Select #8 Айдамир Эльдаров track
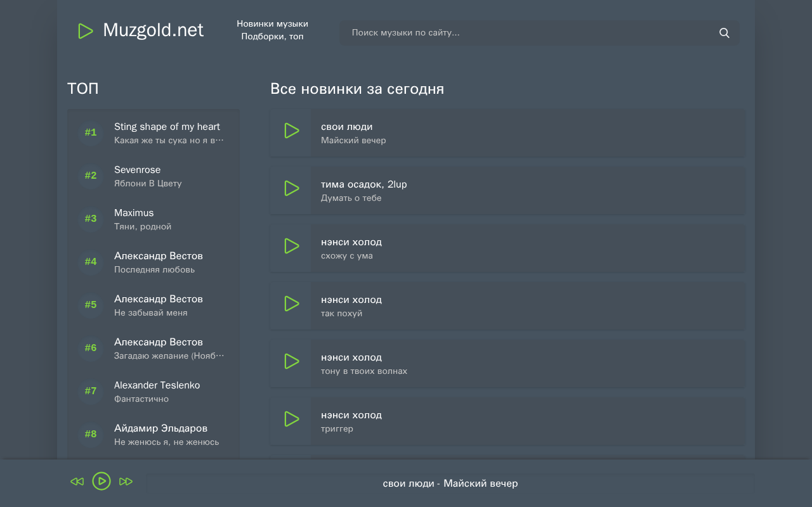Image resolution: width=812 pixels, height=507 pixels. [x=154, y=434]
